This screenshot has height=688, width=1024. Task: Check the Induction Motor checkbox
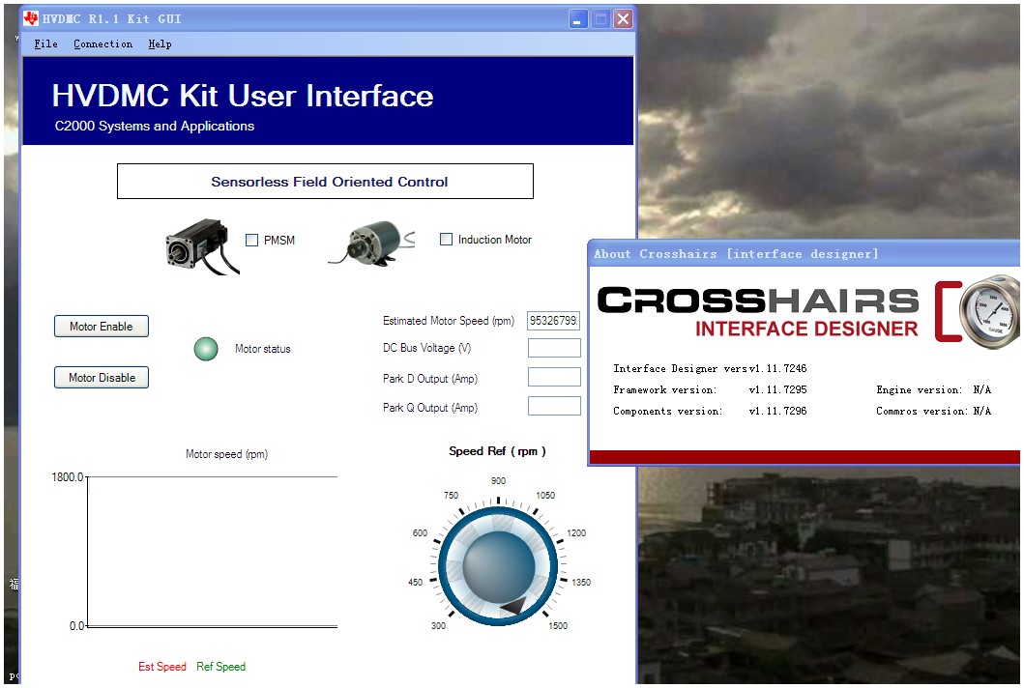click(446, 240)
